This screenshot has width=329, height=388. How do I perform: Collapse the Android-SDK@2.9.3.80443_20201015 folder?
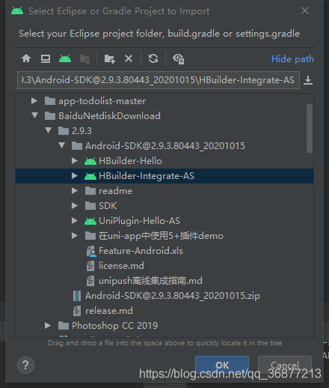point(61,145)
